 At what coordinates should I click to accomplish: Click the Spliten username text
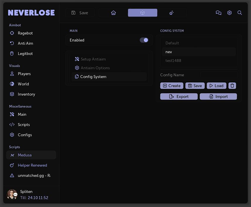pyautogui.click(x=26, y=192)
